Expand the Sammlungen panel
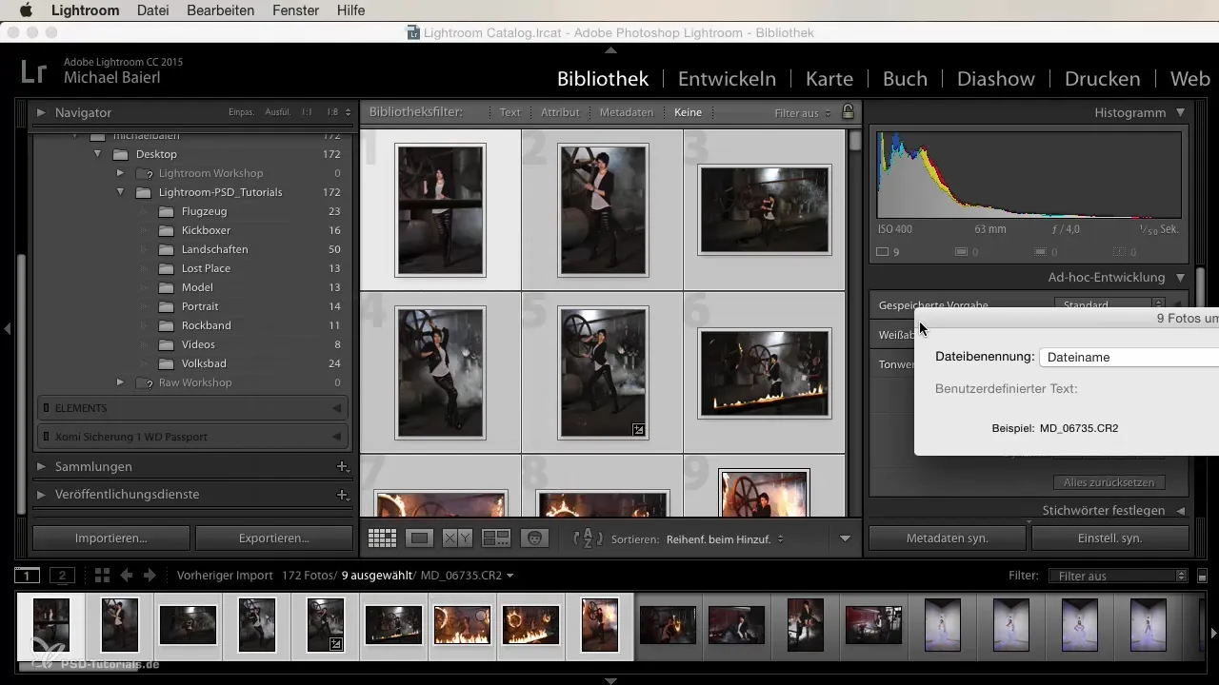The height and width of the screenshot is (685, 1219). pos(41,466)
